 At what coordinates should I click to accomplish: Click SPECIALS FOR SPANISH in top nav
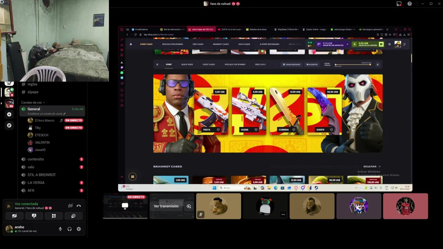point(173,44)
